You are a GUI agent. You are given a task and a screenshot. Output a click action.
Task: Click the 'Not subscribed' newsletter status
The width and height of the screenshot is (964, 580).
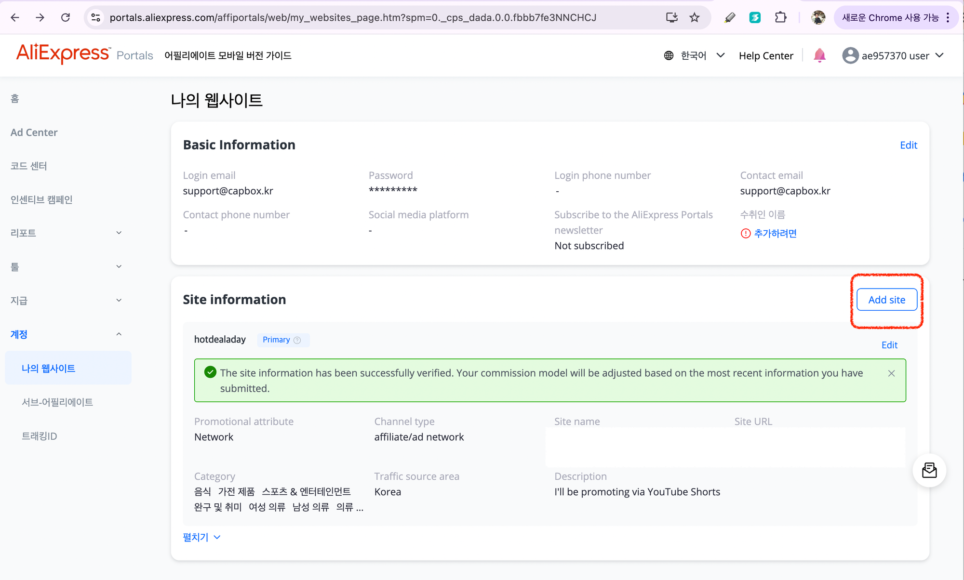pyautogui.click(x=589, y=246)
